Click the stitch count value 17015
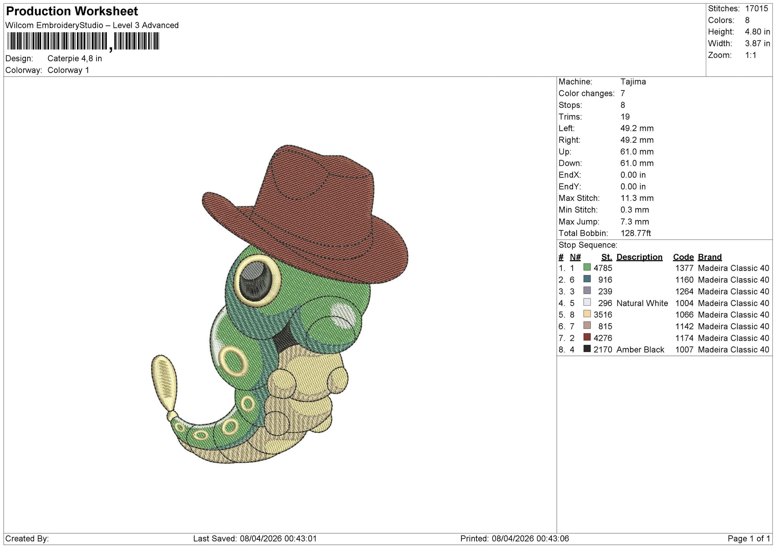This screenshot has height=548, width=776. [x=756, y=9]
